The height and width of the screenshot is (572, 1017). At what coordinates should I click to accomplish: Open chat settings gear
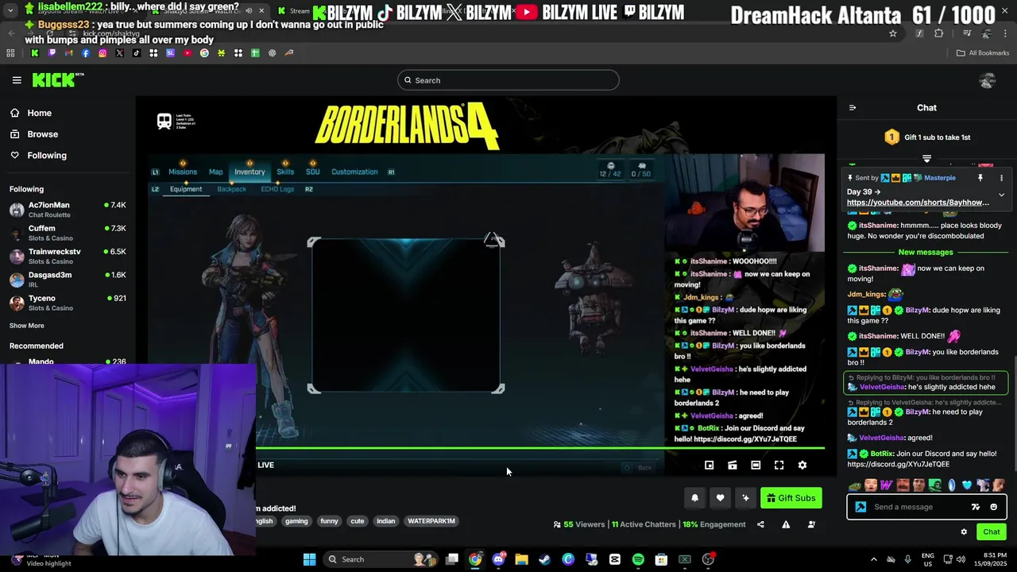pyautogui.click(x=964, y=532)
